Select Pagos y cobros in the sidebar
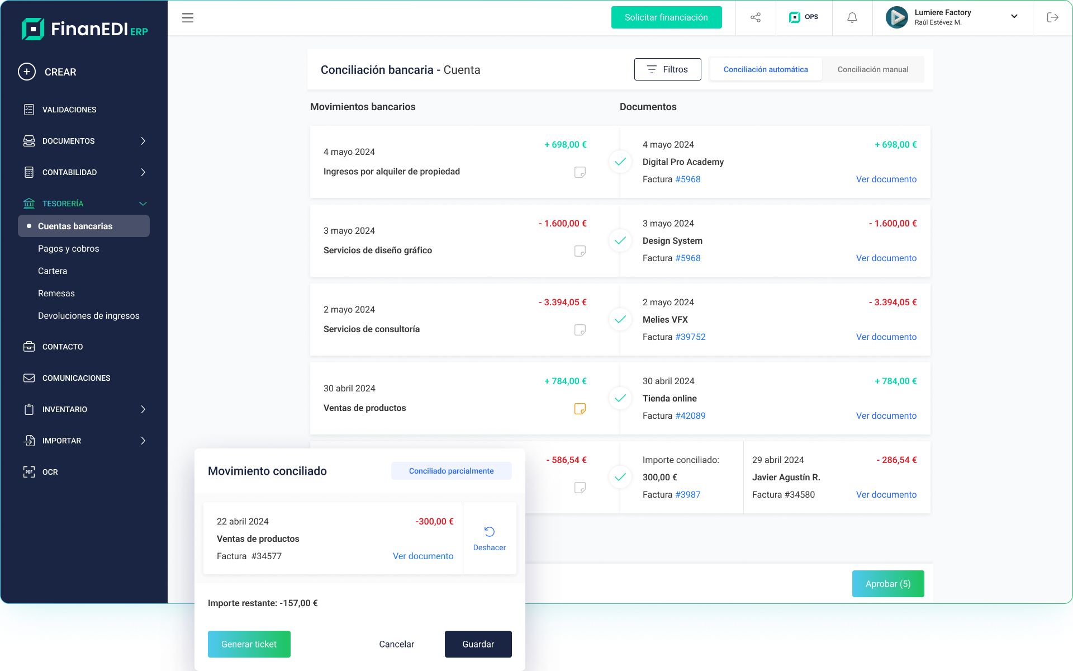This screenshot has height=671, width=1073. click(x=68, y=248)
